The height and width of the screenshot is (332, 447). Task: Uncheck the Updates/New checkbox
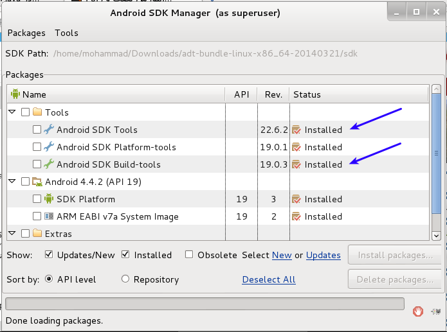coord(49,255)
